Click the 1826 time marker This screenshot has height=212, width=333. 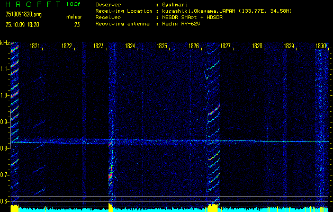tap(194, 46)
